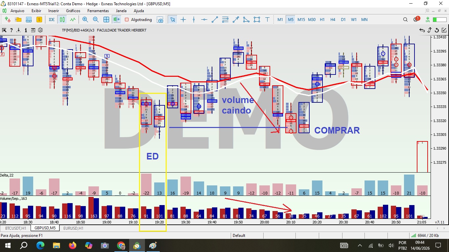The height and width of the screenshot is (252, 449).
Task: Switch to the BTCUSDT,H1 chart tab
Action: 15,228
